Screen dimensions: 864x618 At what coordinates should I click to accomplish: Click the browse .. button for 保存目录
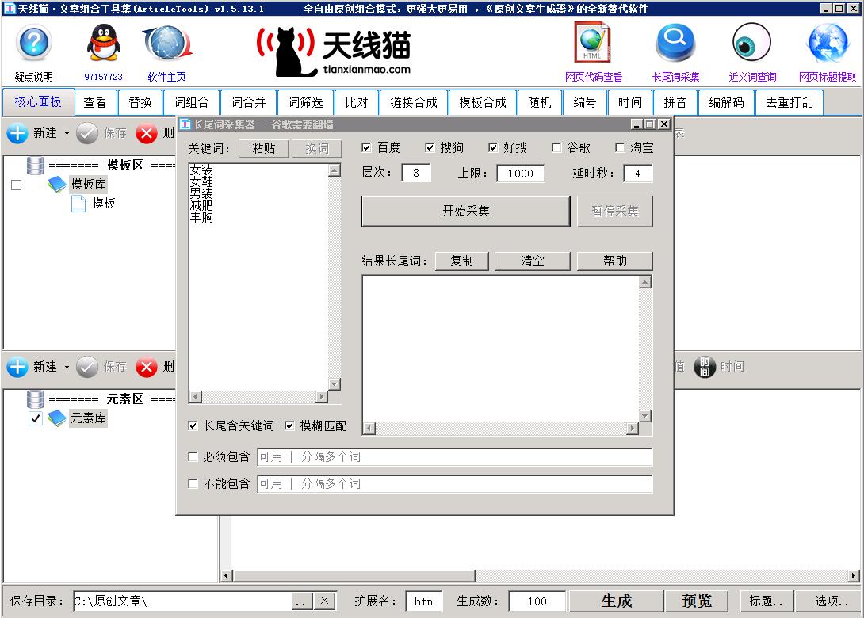tap(301, 601)
